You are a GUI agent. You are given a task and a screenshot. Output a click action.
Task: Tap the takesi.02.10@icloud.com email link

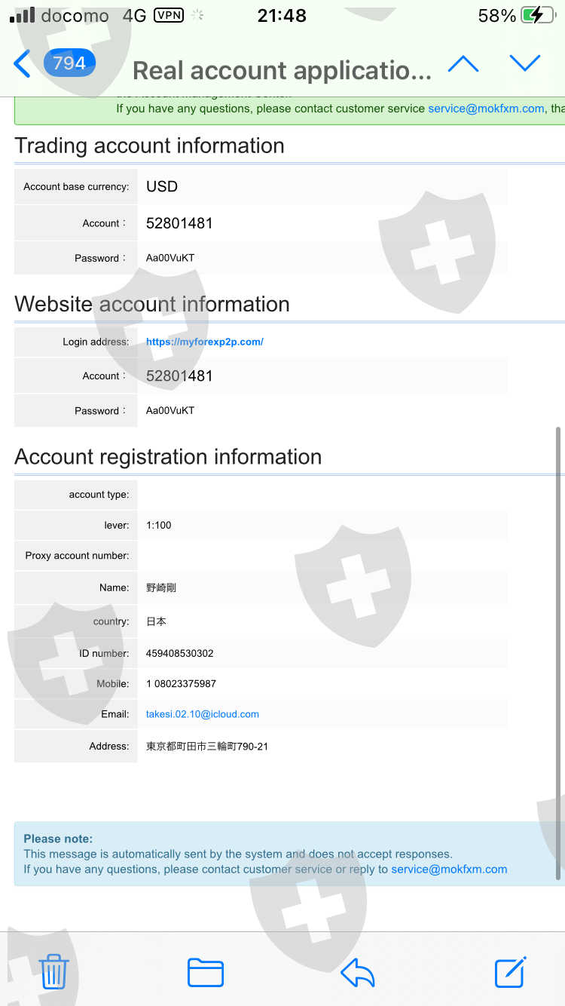click(x=202, y=713)
